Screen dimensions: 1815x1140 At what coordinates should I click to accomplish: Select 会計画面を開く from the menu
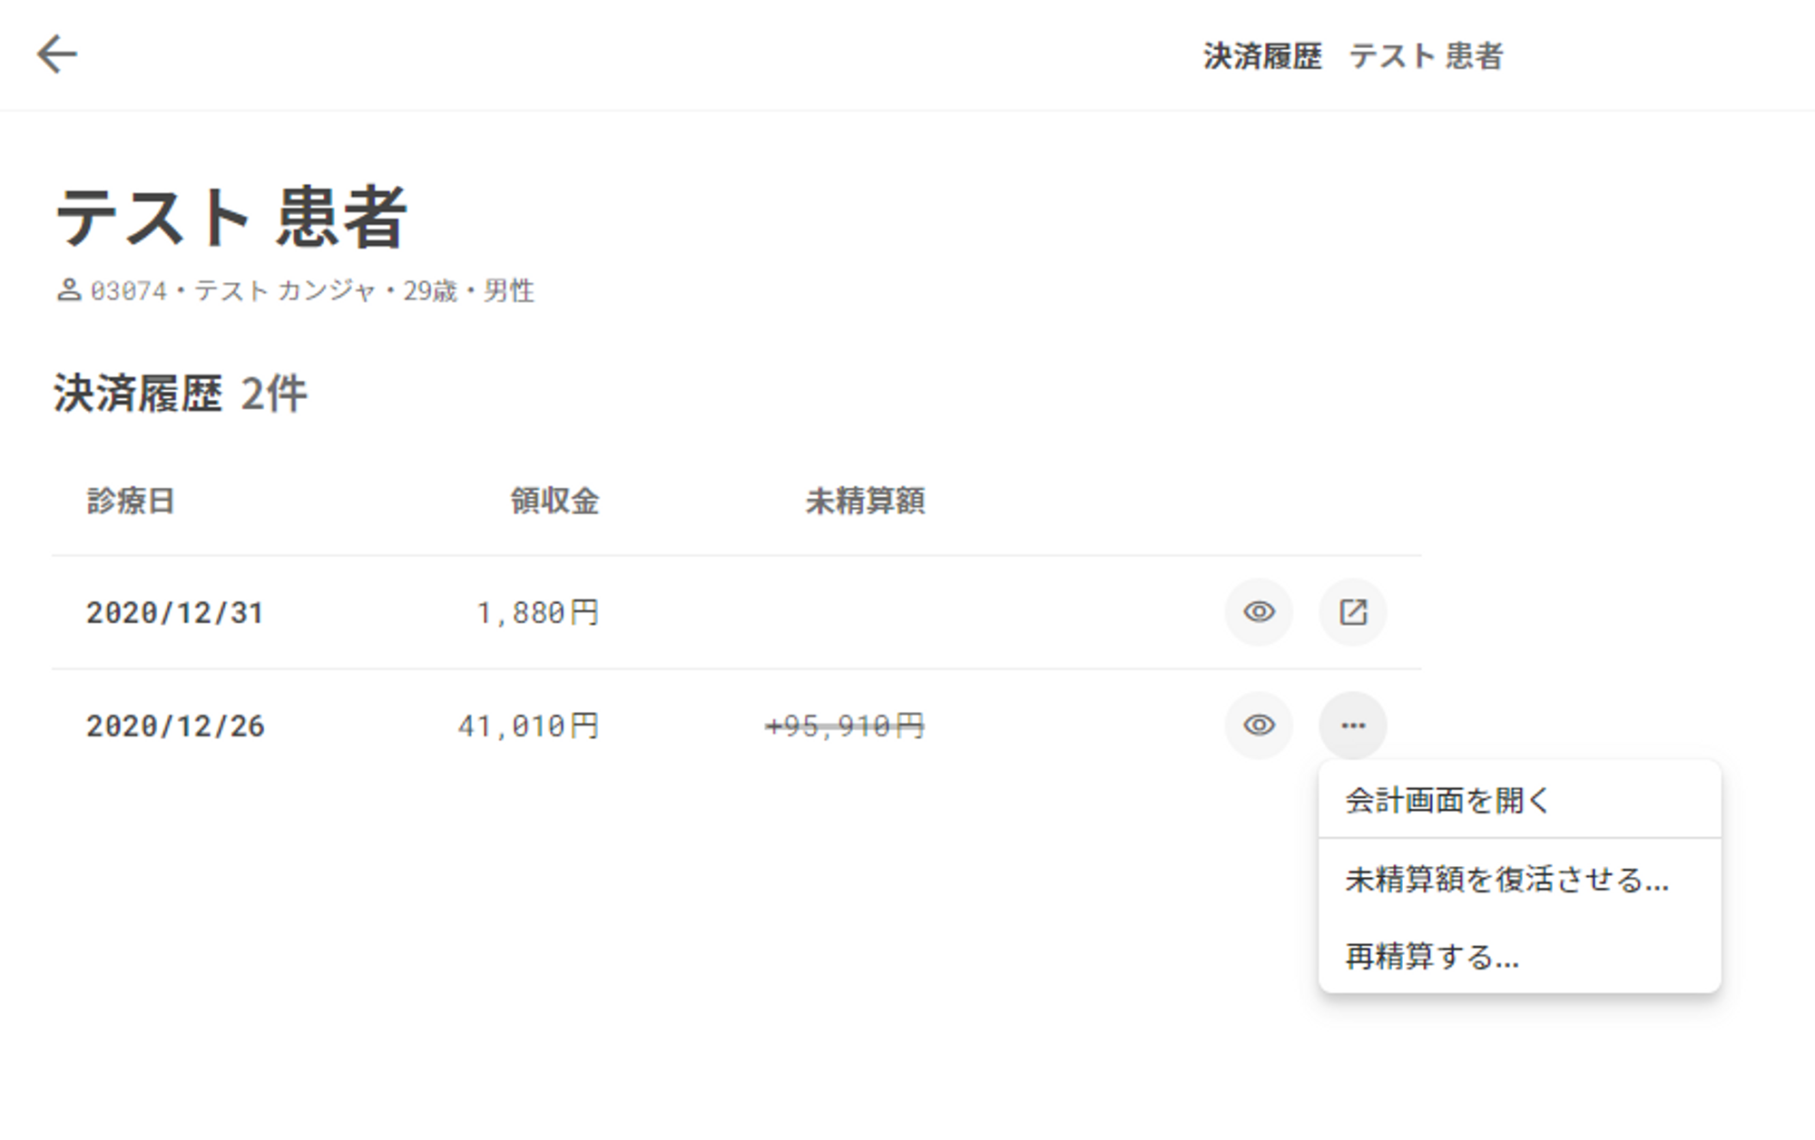click(x=1447, y=800)
